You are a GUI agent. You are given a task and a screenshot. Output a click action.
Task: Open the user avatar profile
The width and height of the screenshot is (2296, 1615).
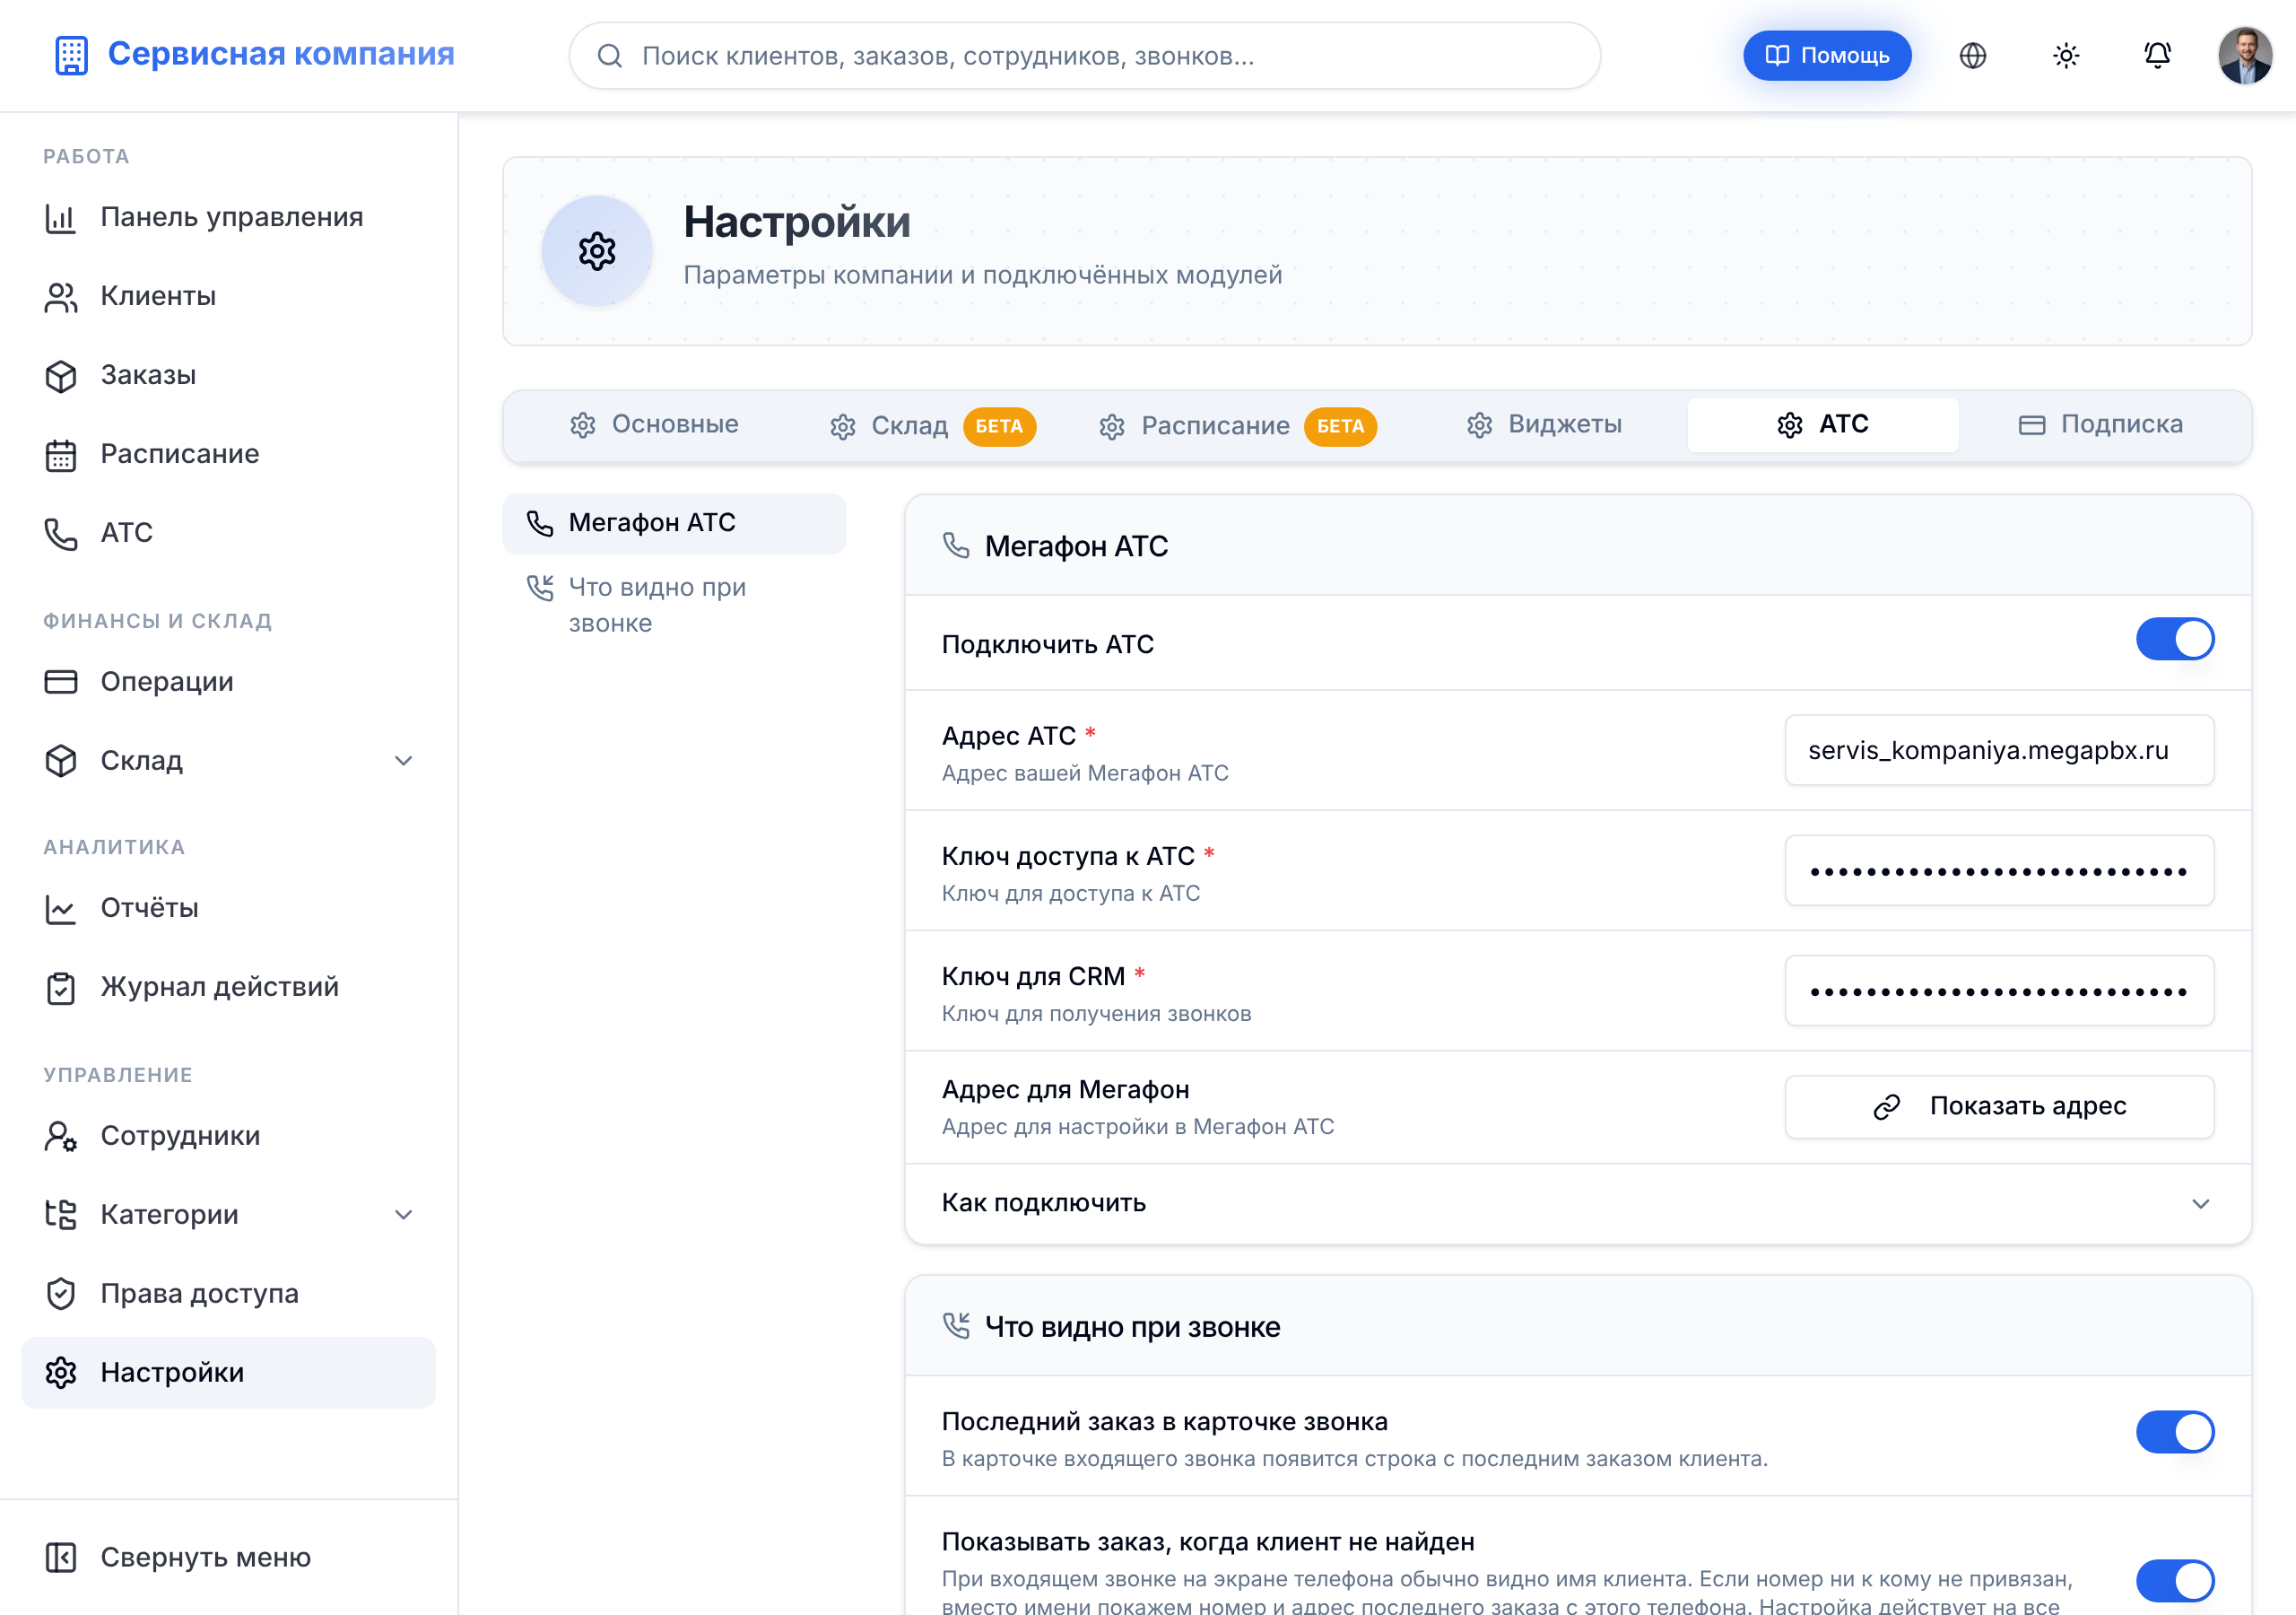click(2244, 56)
